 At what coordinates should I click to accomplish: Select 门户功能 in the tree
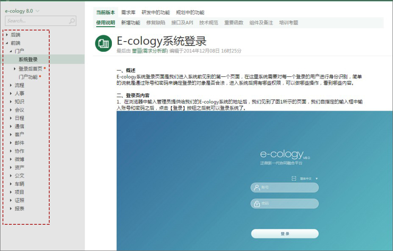[28, 77]
